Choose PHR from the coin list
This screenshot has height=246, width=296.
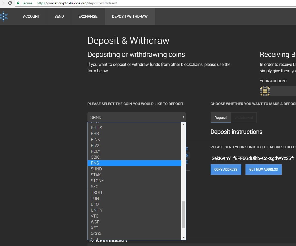coord(134,134)
